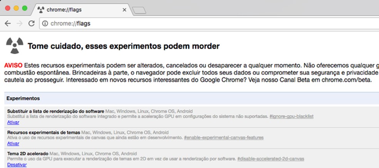Viewport: 379px width, 168px height.
Task: Reload the chrome://flags page
Action: (32, 23)
